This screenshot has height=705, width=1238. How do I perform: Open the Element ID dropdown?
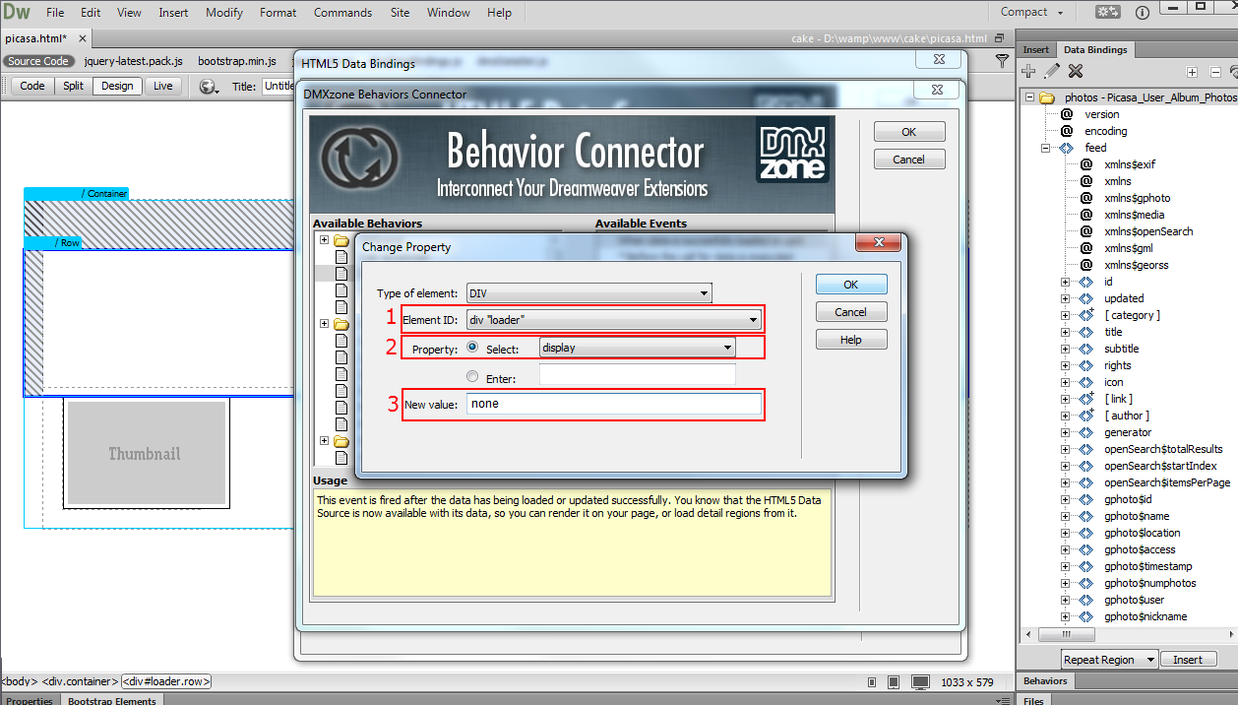point(613,319)
